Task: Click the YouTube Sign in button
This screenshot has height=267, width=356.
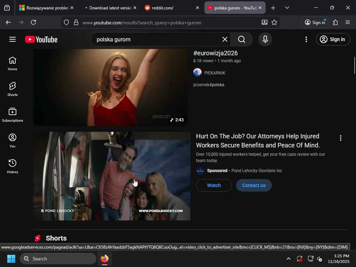Action: pyautogui.click(x=333, y=39)
